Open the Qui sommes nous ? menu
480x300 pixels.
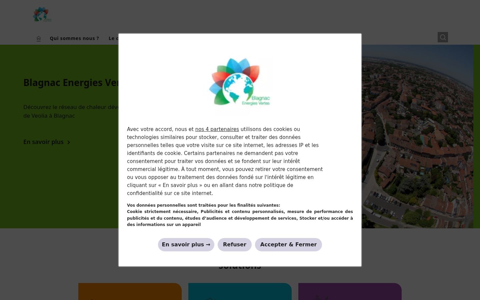(74, 38)
